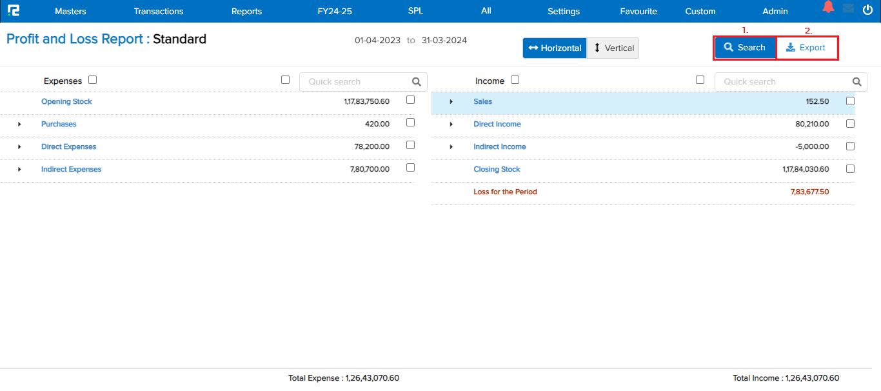881x391 pixels.
Task: Open the Transactions menu
Action: (x=159, y=11)
